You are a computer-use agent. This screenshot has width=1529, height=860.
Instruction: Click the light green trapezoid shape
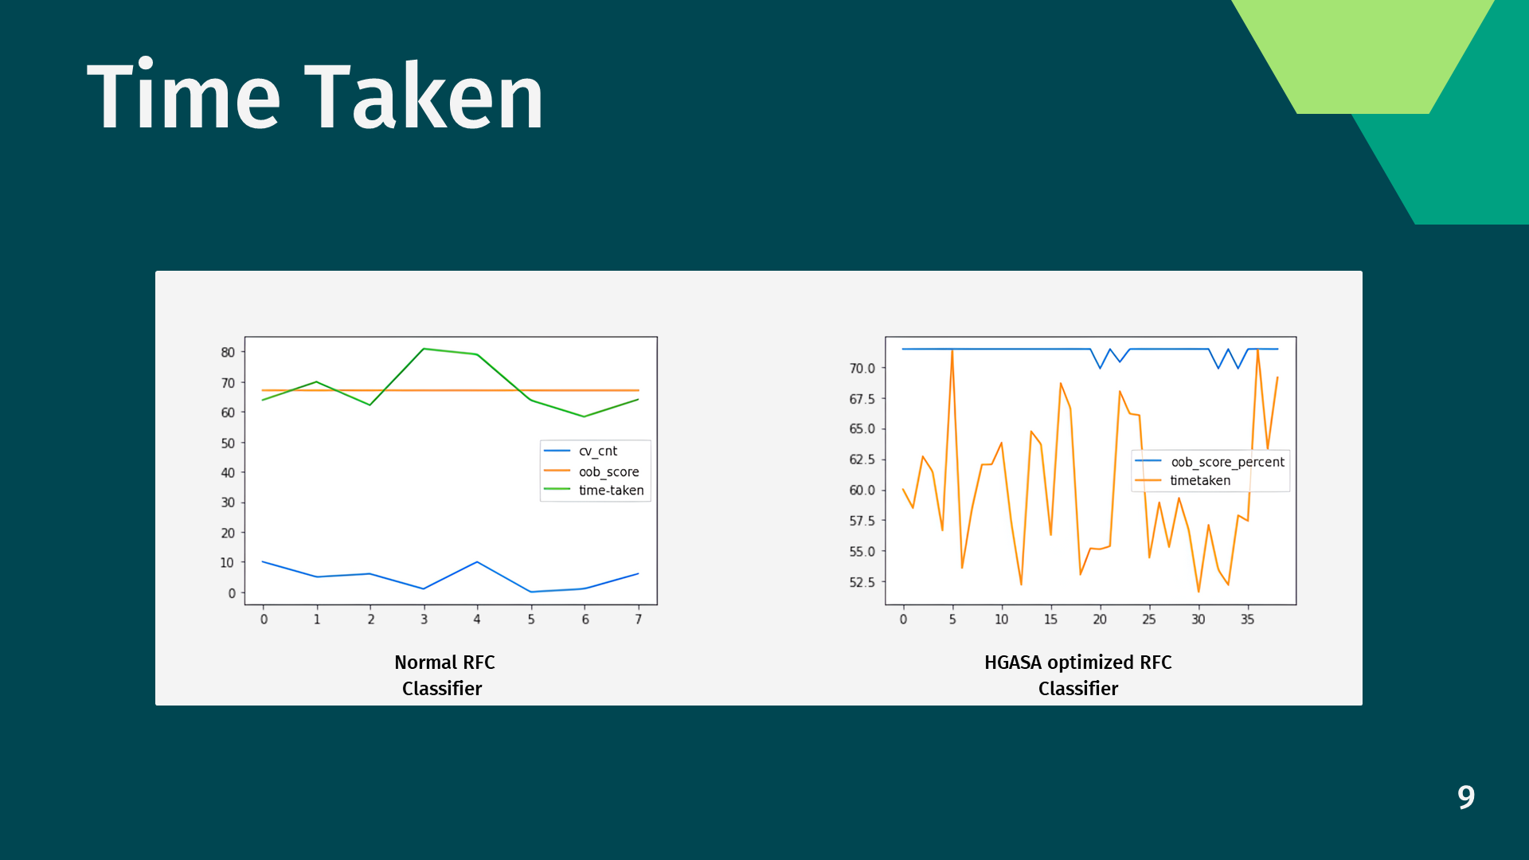click(x=1362, y=56)
